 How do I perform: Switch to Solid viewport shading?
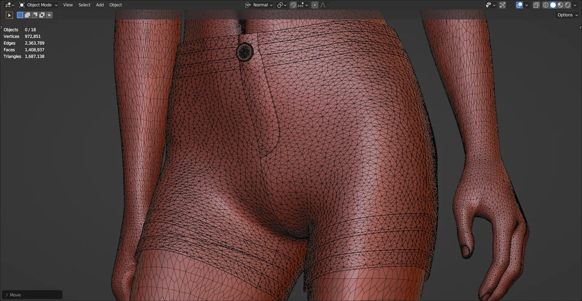[553, 5]
